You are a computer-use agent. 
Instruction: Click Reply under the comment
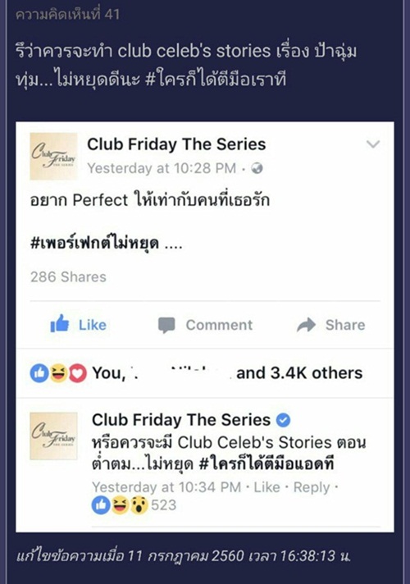(312, 487)
